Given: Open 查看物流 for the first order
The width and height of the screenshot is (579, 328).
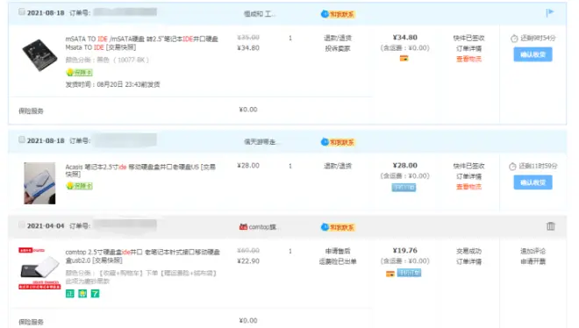Looking at the screenshot, I should coord(468,59).
